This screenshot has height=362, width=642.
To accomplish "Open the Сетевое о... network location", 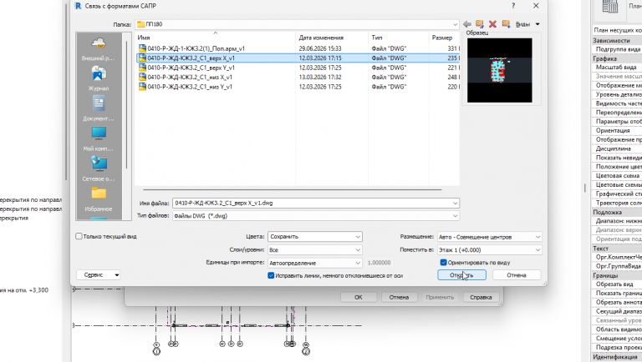I will (99, 169).
